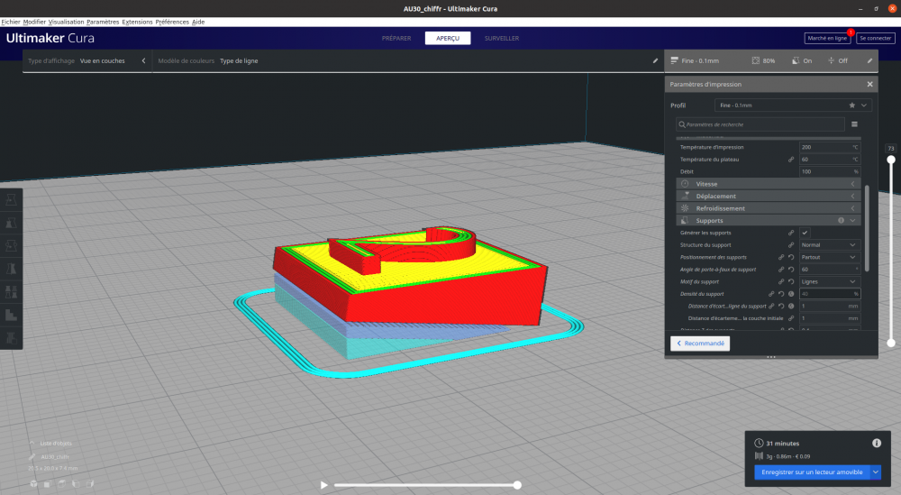Click the adhesion Off indicator in summary bar

pyautogui.click(x=837, y=60)
